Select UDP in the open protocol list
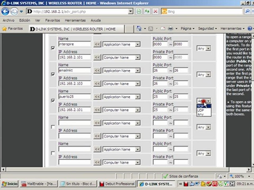254x190 pixels. pos(204,110)
